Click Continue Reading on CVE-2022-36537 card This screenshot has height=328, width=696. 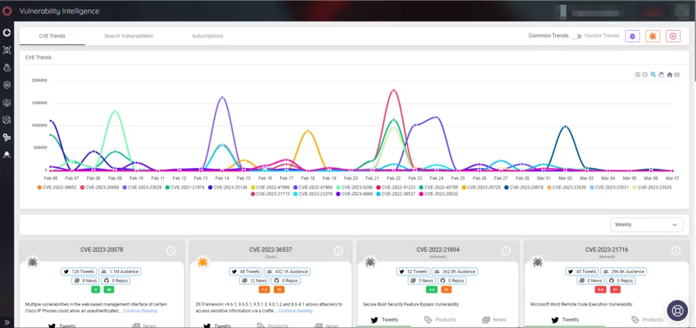click(x=295, y=311)
